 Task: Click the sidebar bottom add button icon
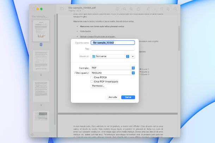[x=32, y=135]
